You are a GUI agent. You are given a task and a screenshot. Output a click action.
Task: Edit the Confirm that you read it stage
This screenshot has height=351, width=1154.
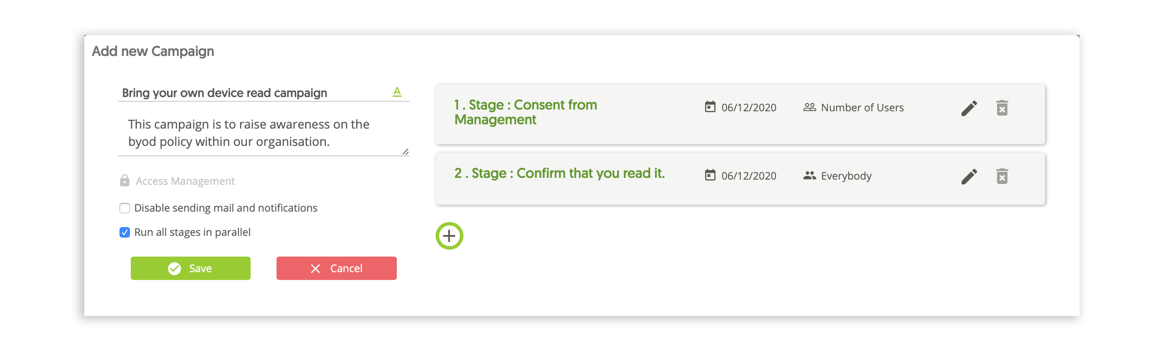tap(969, 176)
